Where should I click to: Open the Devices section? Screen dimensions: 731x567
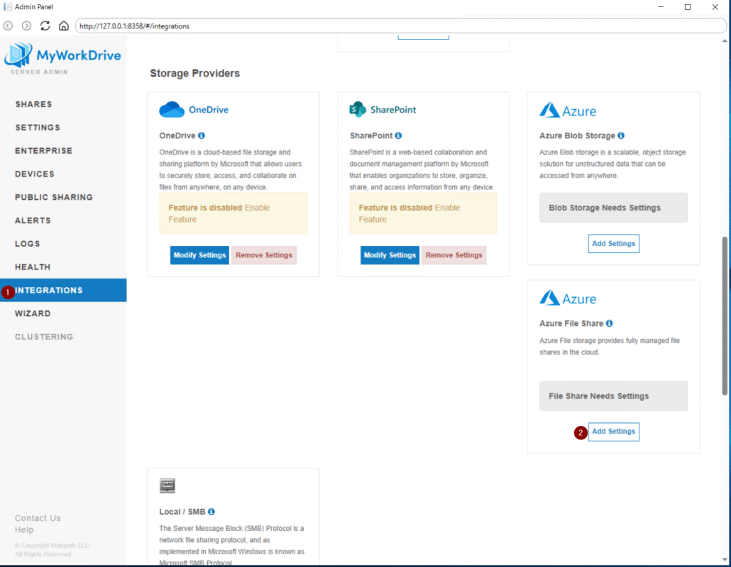(35, 174)
